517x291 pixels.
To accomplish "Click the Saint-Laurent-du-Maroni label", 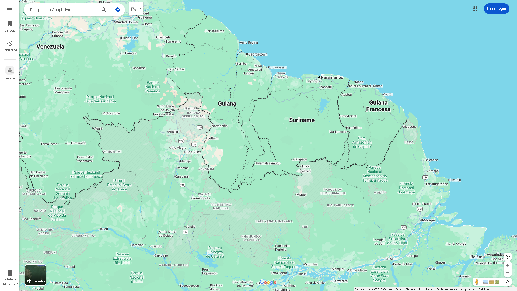I will (366, 86).
